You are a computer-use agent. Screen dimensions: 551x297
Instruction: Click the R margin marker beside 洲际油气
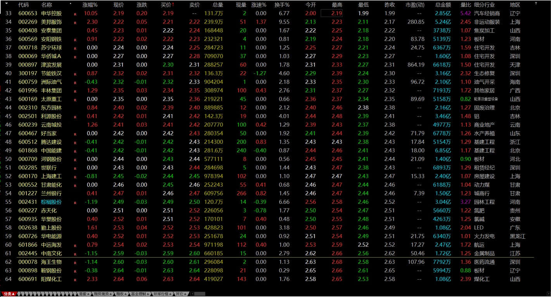(x=75, y=82)
